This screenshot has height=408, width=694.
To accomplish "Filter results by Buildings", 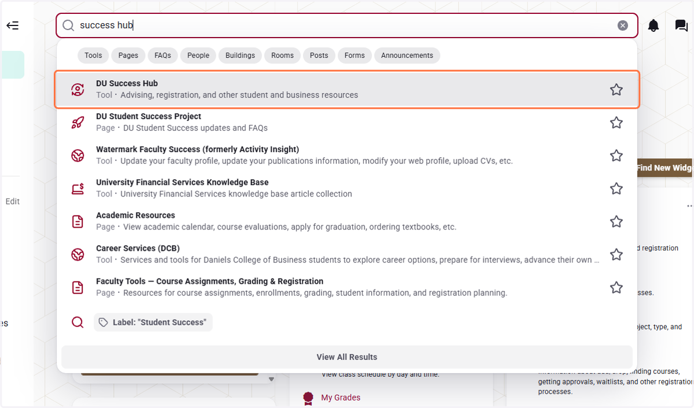I will [x=240, y=55].
